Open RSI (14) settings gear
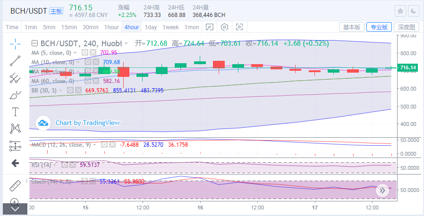 (x=64, y=165)
